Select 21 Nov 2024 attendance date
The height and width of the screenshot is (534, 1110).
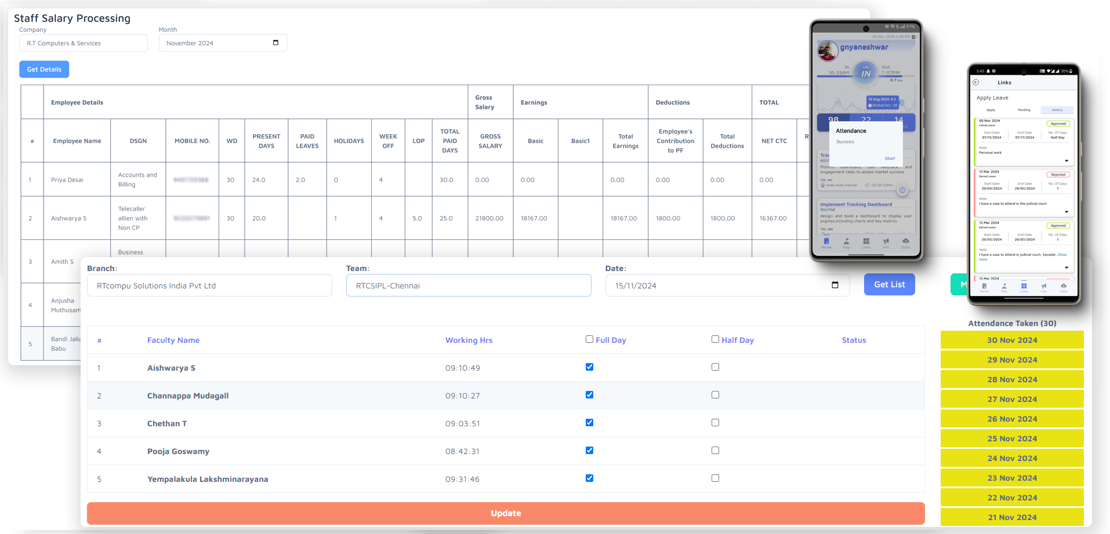point(1012,517)
